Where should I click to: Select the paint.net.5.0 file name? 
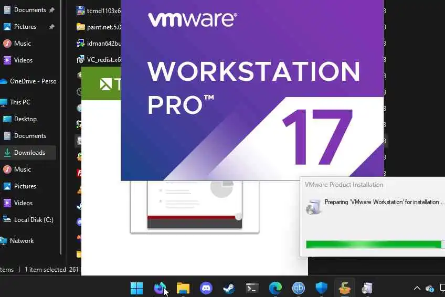(x=104, y=27)
